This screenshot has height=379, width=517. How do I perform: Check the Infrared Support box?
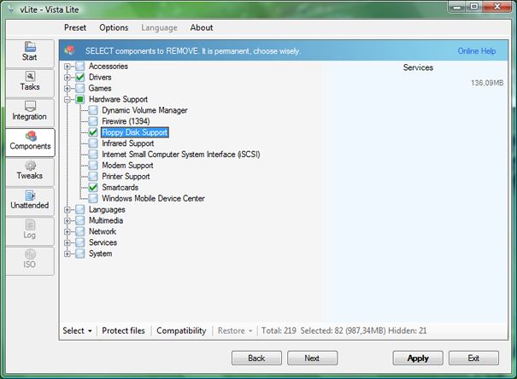[x=93, y=143]
